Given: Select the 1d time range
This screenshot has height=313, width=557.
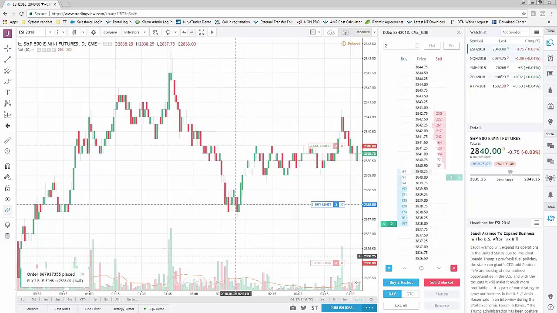Looking at the screenshot, I should pyautogui.click(x=23, y=300).
